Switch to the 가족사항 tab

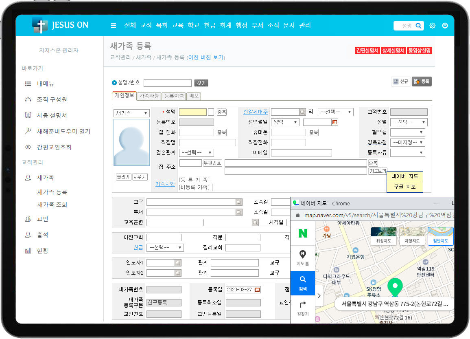point(149,96)
